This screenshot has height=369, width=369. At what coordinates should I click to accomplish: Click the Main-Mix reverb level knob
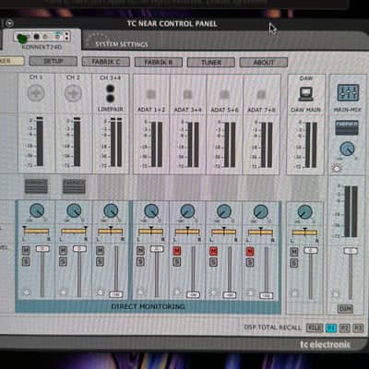pyautogui.click(x=347, y=149)
